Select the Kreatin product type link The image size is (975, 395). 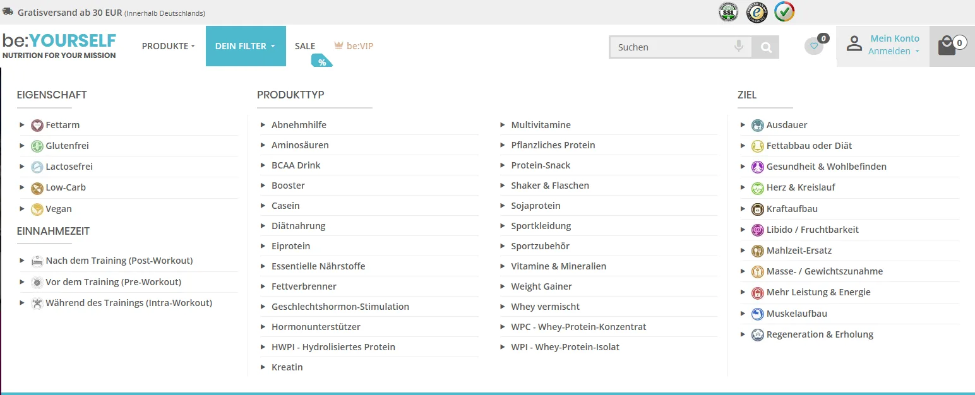[x=287, y=367]
